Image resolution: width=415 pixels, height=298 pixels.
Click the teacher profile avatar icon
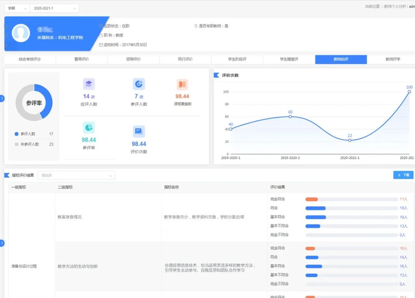[x=21, y=33]
